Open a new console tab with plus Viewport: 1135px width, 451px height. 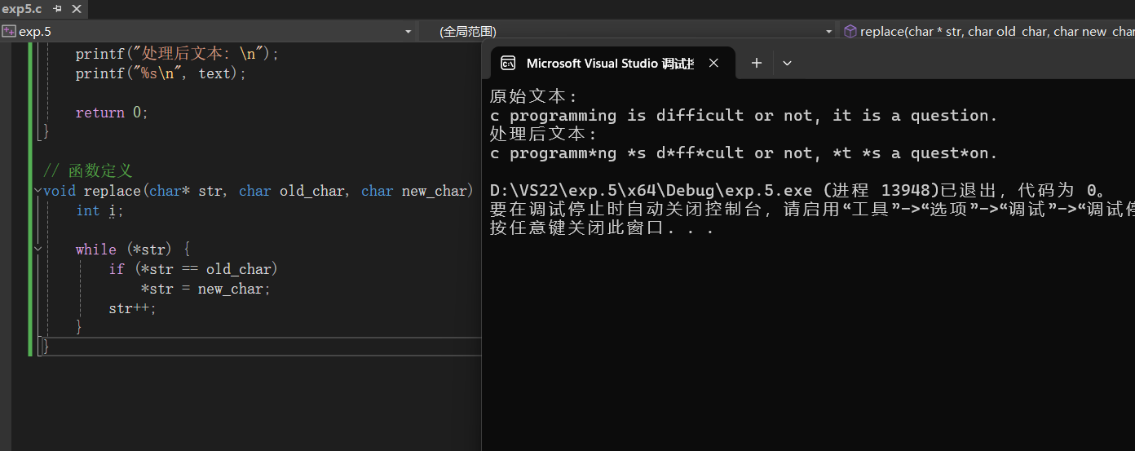[756, 63]
